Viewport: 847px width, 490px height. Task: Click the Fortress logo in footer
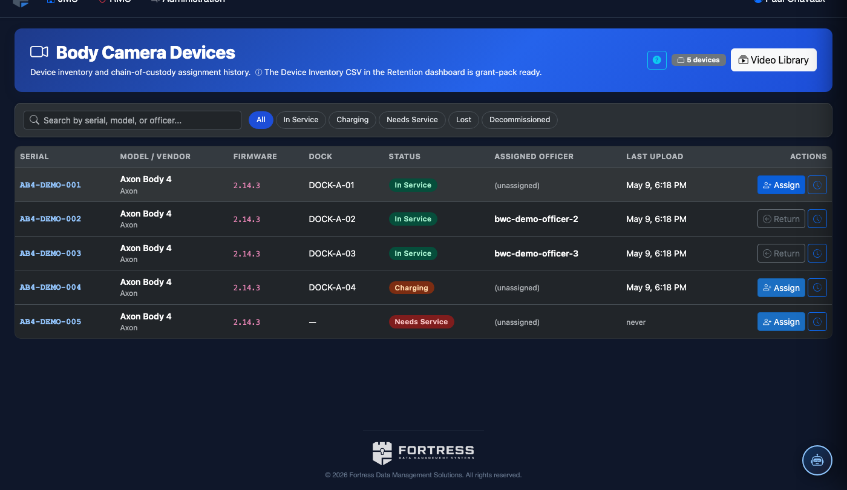(x=423, y=453)
